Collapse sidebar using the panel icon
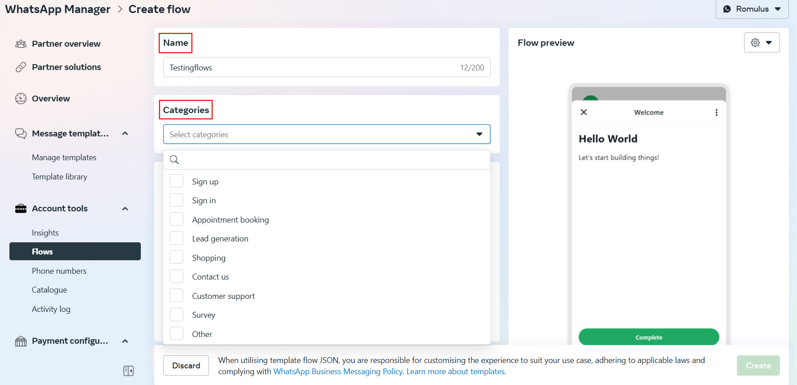Viewport: 797px width, 385px height. [x=128, y=371]
